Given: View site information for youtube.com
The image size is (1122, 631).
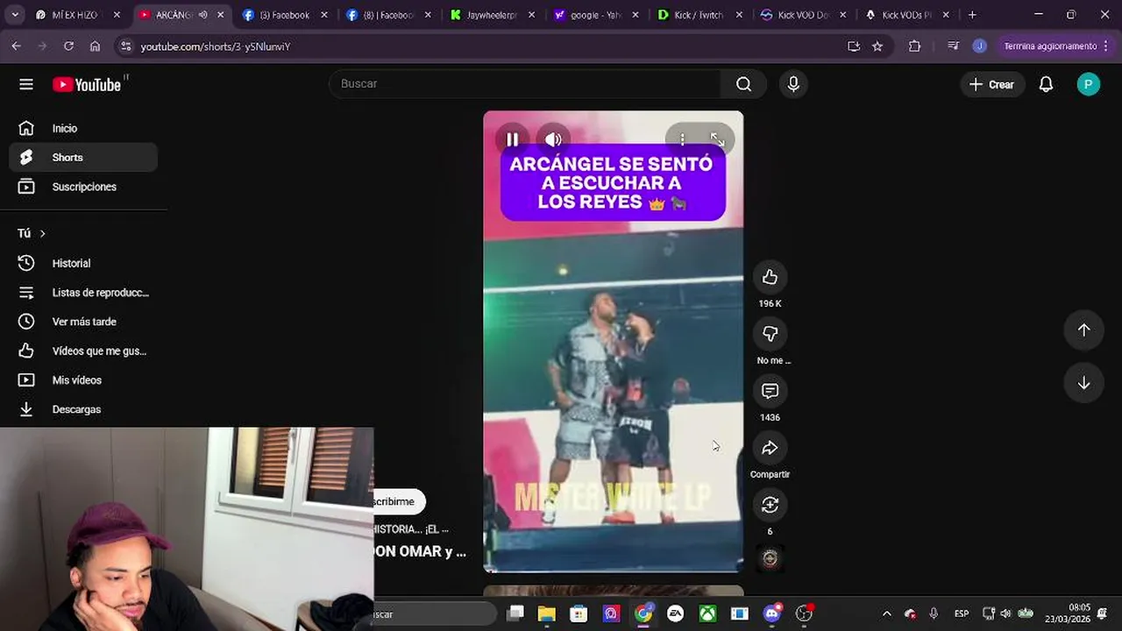Looking at the screenshot, I should click(x=125, y=46).
